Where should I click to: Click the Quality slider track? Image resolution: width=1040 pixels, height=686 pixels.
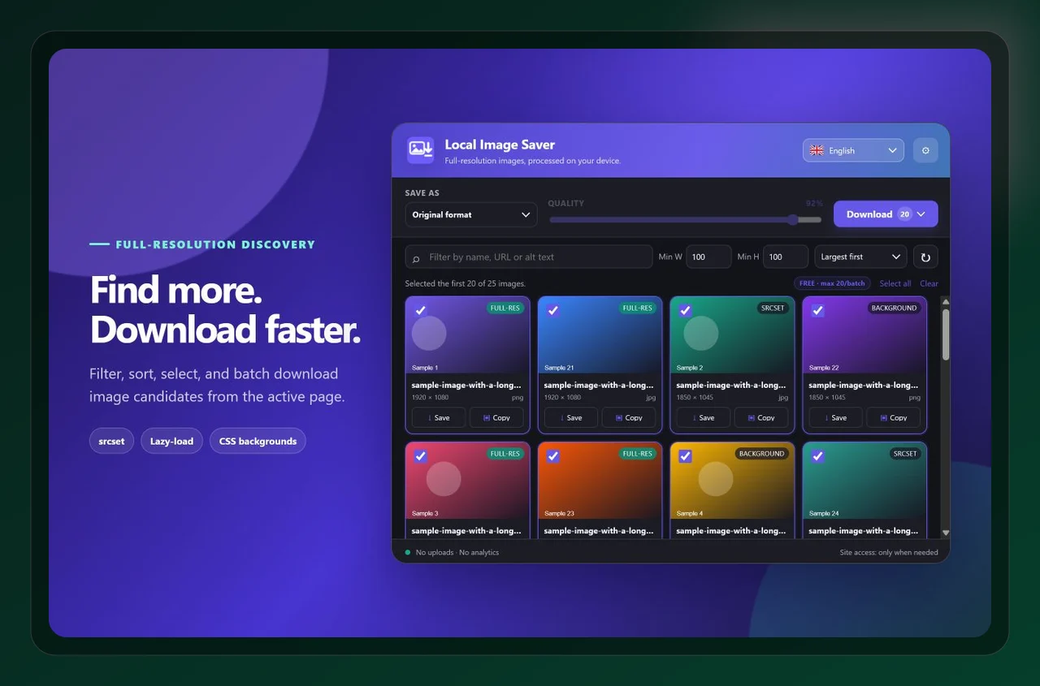point(685,219)
